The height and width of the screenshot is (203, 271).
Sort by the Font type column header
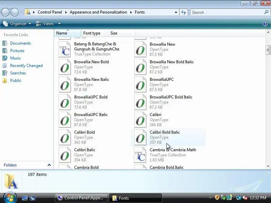tap(95, 33)
